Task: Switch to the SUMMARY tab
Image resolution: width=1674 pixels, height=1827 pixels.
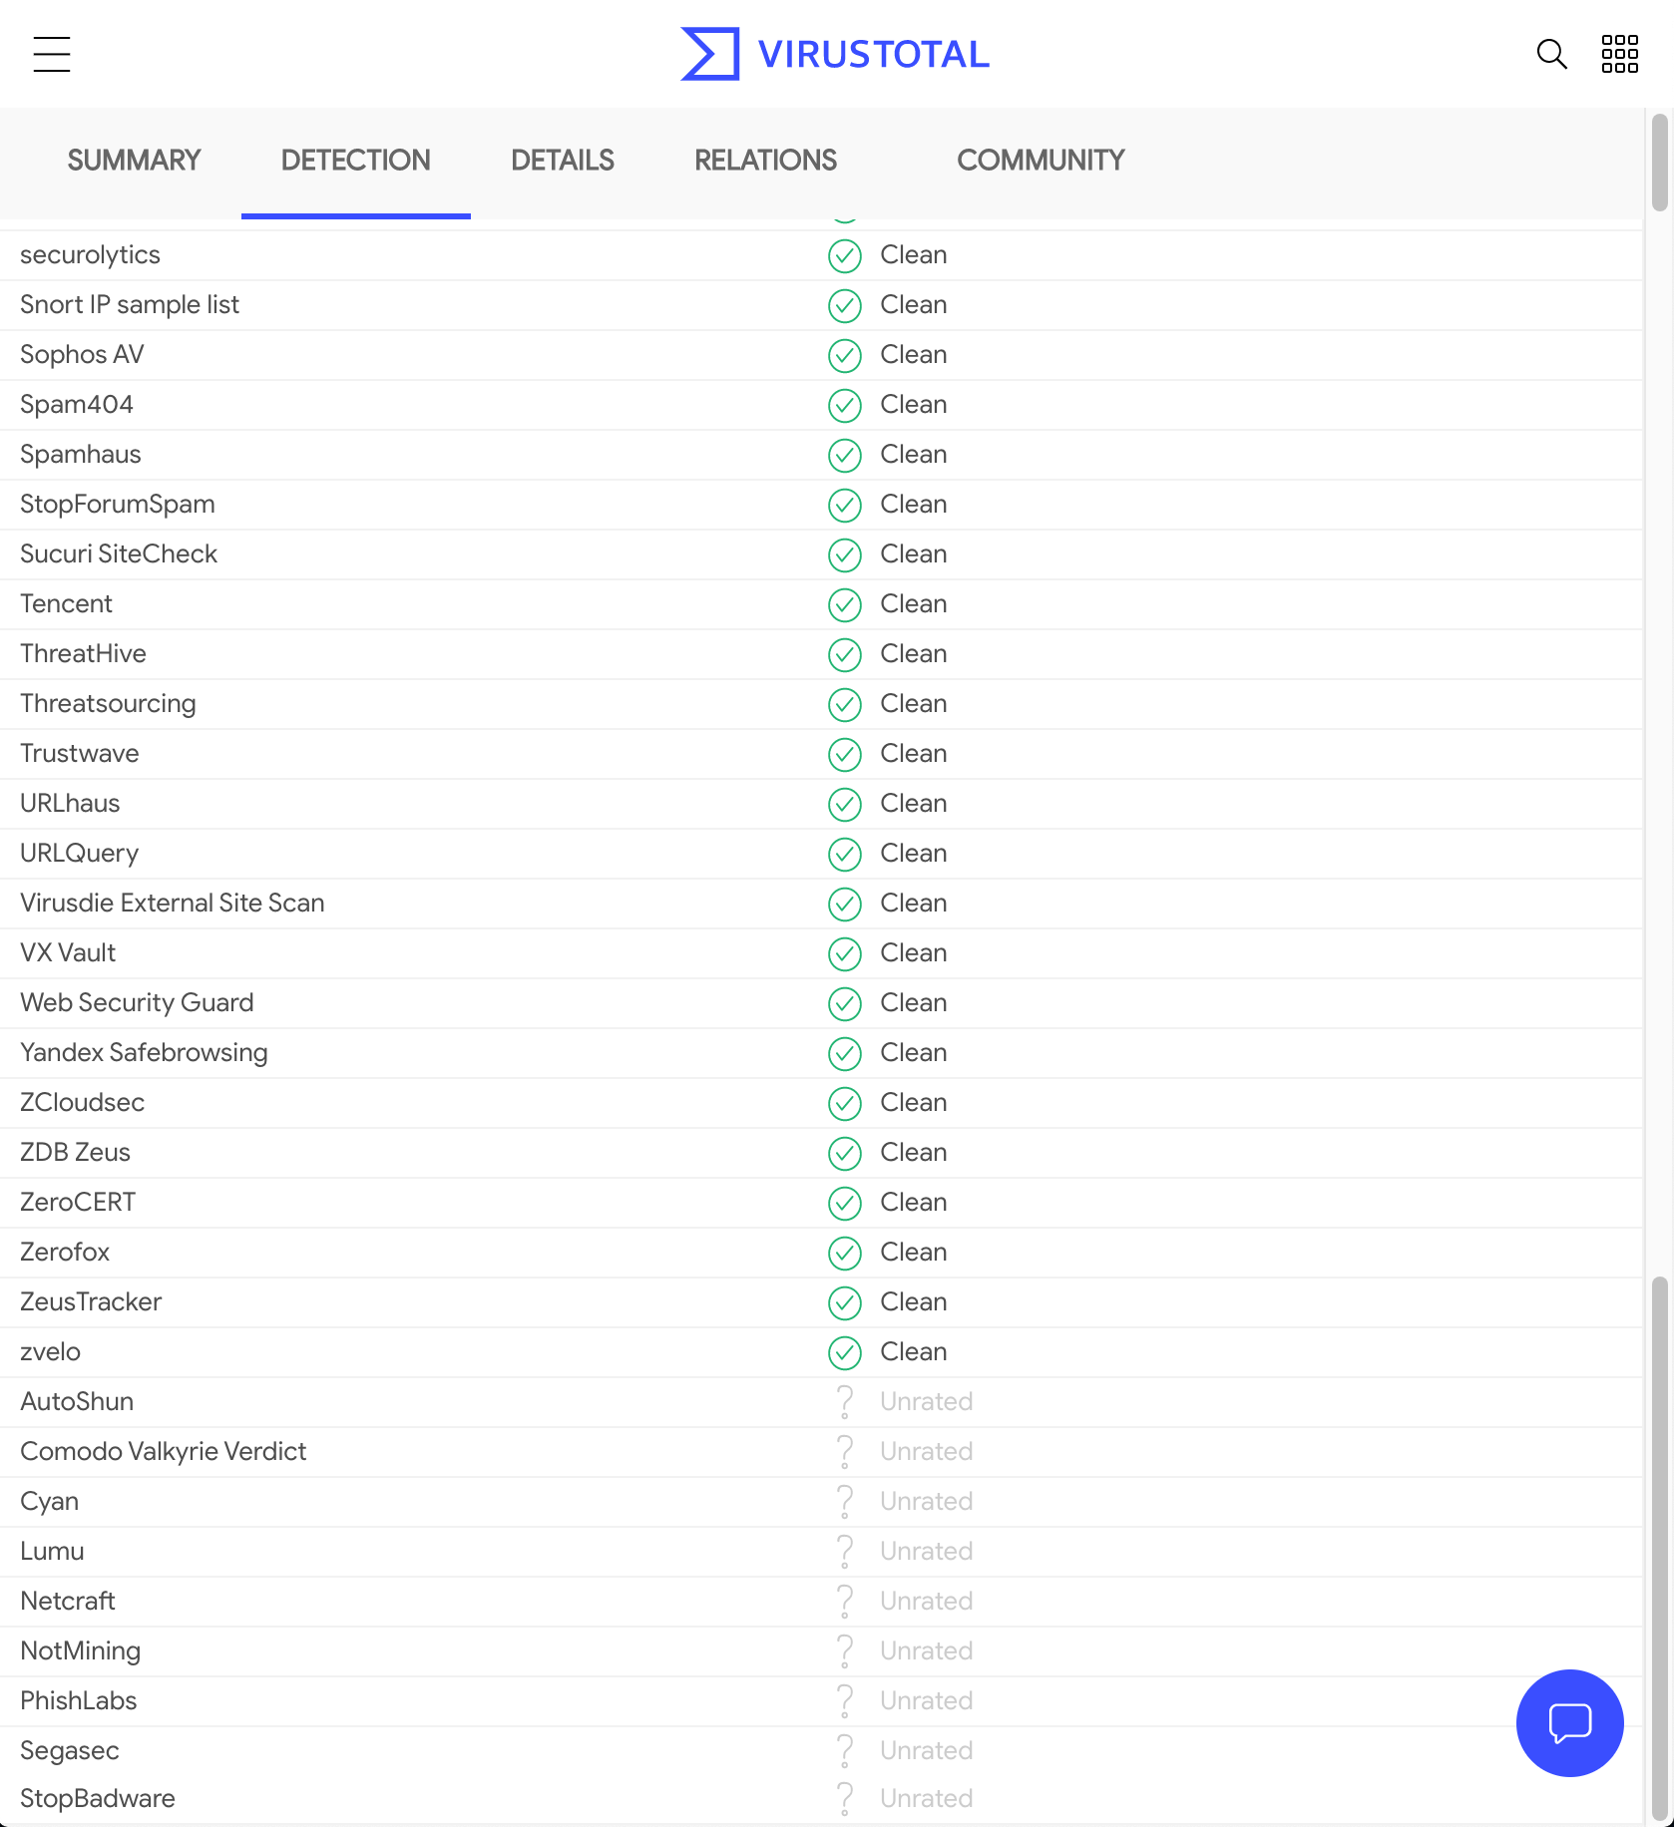Action: point(134,161)
